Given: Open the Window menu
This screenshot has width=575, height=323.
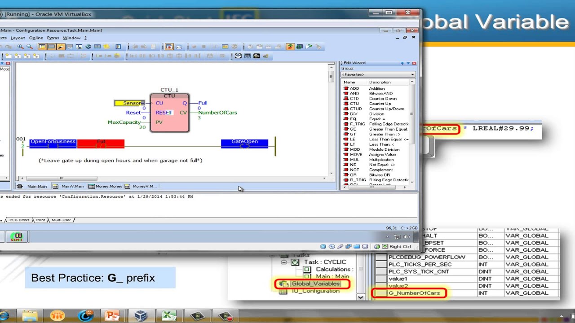Looking at the screenshot, I should [x=71, y=38].
